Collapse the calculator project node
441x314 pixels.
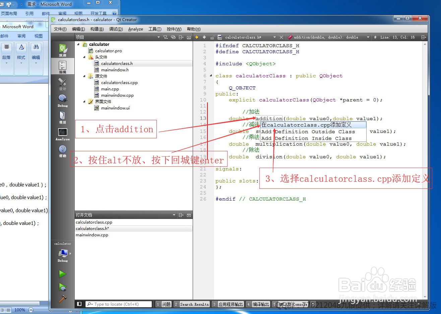(78, 44)
